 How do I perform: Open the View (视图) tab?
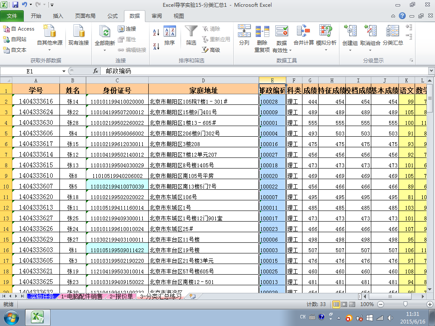[179, 16]
